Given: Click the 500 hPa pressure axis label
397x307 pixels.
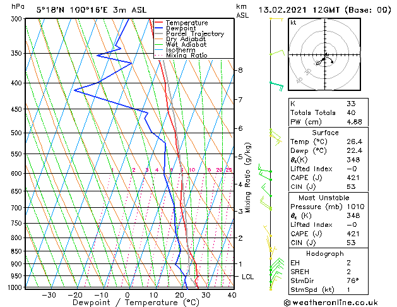Looking at the screenshot, I should tap(16, 133).
